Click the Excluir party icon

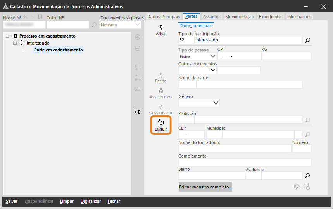tap(160, 125)
